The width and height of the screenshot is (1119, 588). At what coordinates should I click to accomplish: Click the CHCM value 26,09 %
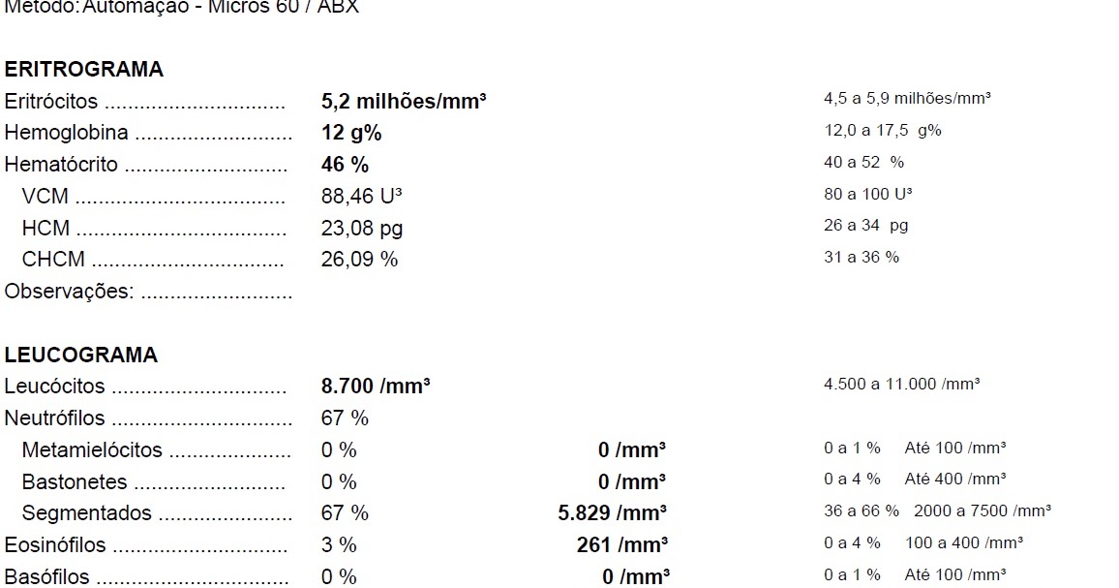(360, 259)
